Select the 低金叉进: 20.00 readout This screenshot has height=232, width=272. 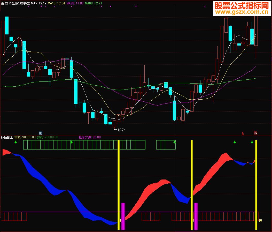pos(90,137)
